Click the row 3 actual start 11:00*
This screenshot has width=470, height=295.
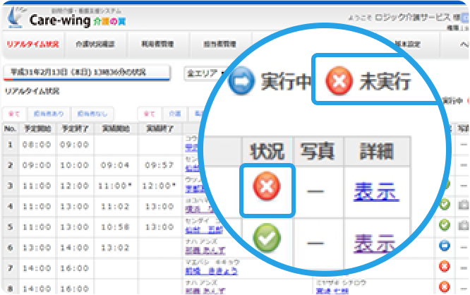pyautogui.click(x=115, y=186)
